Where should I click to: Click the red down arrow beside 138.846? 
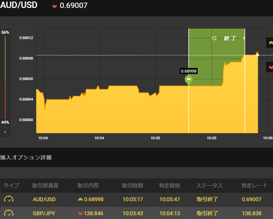point(80,213)
